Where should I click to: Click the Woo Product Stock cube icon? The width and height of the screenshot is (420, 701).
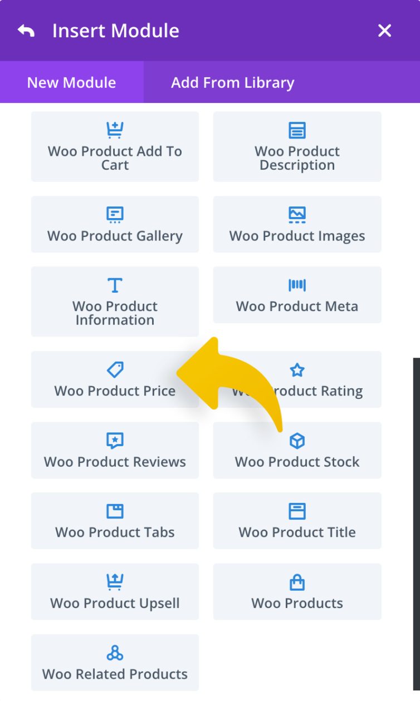(x=297, y=440)
